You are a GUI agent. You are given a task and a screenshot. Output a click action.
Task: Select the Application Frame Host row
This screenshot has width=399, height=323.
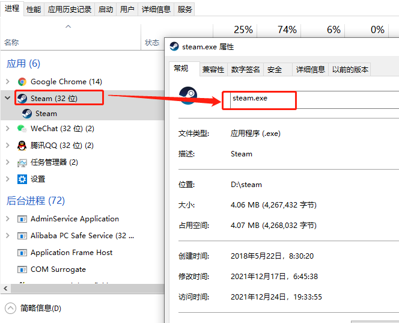click(x=82, y=253)
